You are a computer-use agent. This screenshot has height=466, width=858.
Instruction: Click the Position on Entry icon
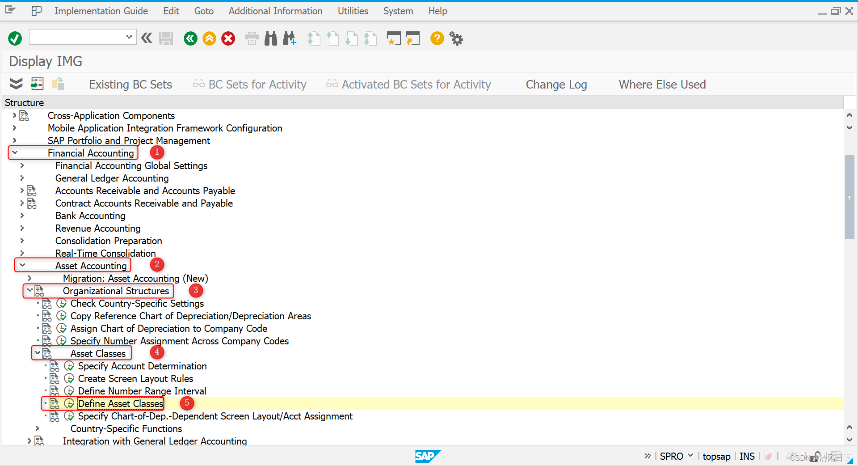point(37,84)
